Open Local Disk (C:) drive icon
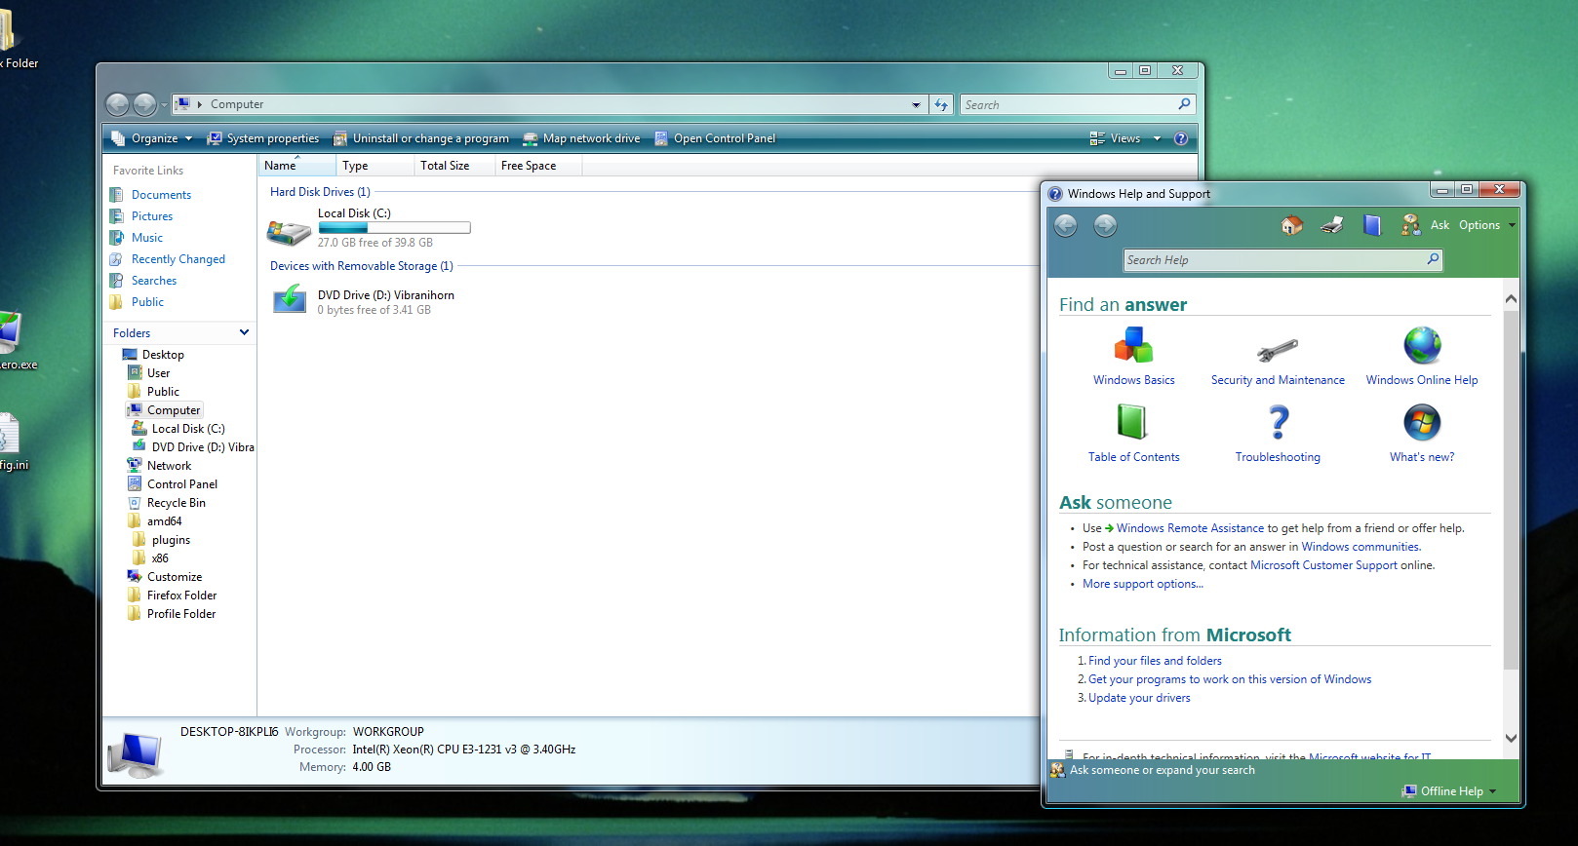This screenshot has width=1578, height=846. (x=289, y=231)
